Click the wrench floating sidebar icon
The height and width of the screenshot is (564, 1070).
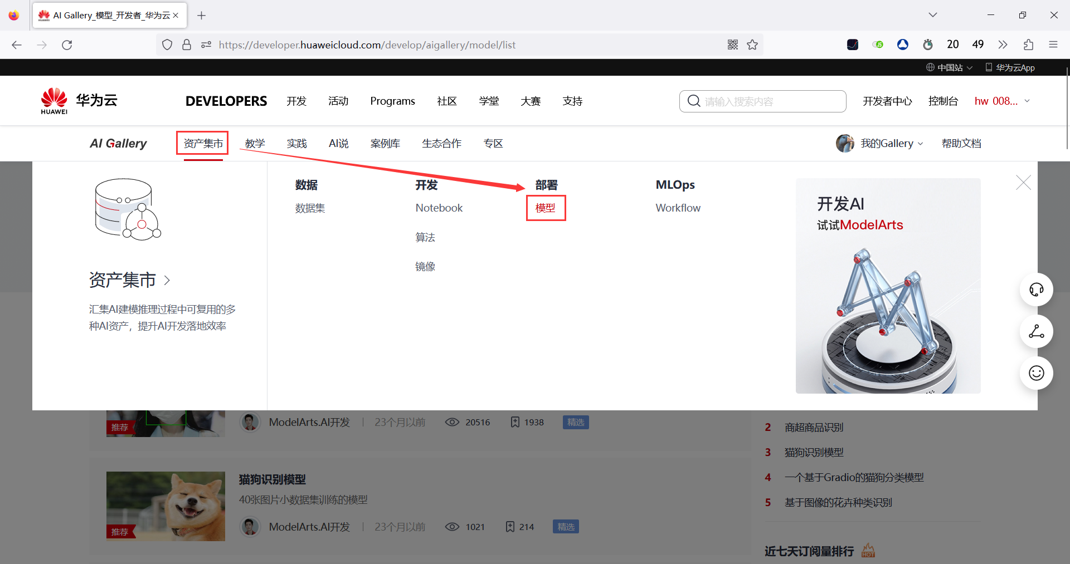(1036, 331)
